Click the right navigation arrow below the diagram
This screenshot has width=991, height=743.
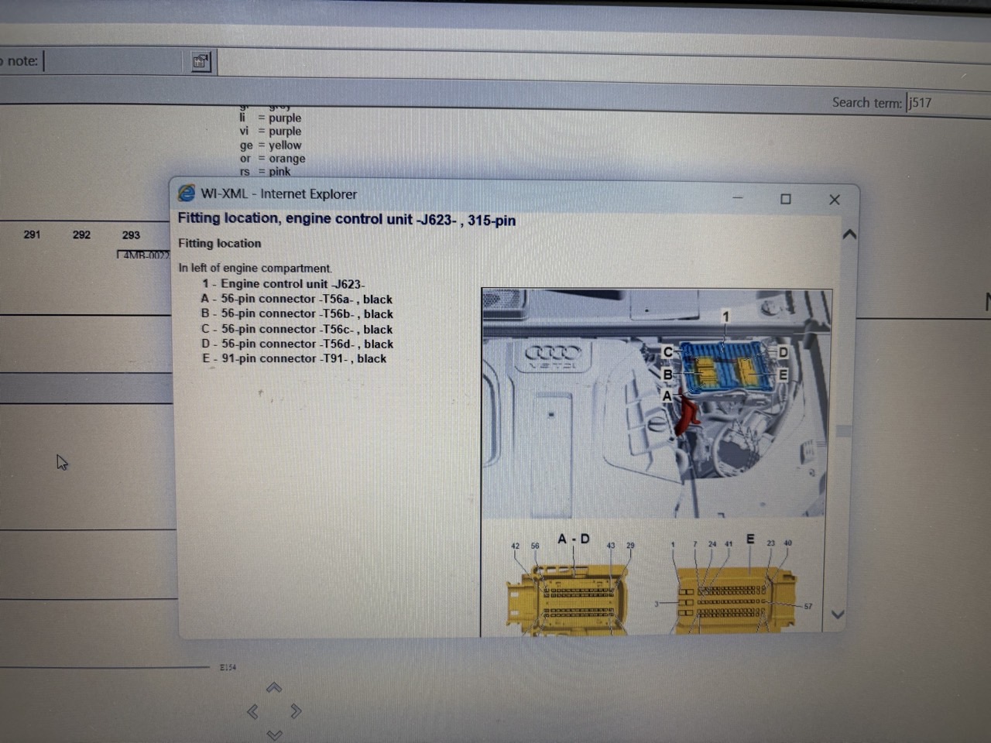pos(296,710)
